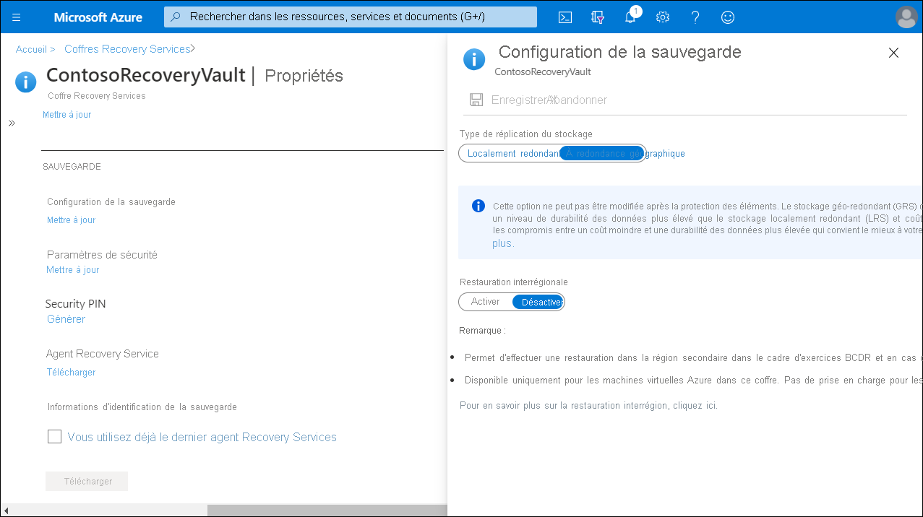Click the Propriétés page title
923x517 pixels.
tap(304, 76)
